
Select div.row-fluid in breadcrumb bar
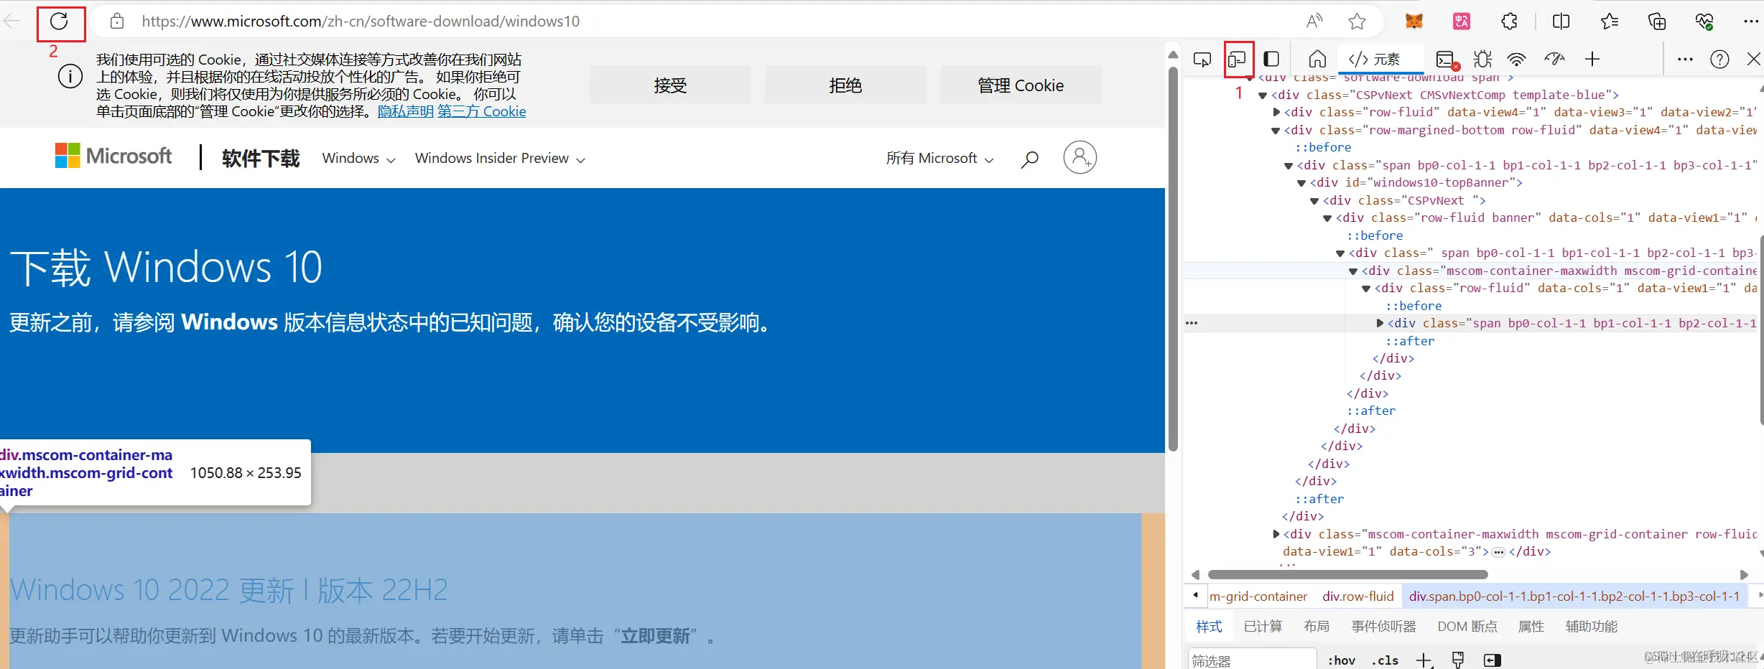[1358, 597]
